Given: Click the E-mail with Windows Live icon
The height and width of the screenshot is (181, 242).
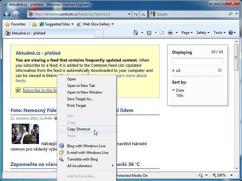Looking at the screenshot, I should (61, 152).
